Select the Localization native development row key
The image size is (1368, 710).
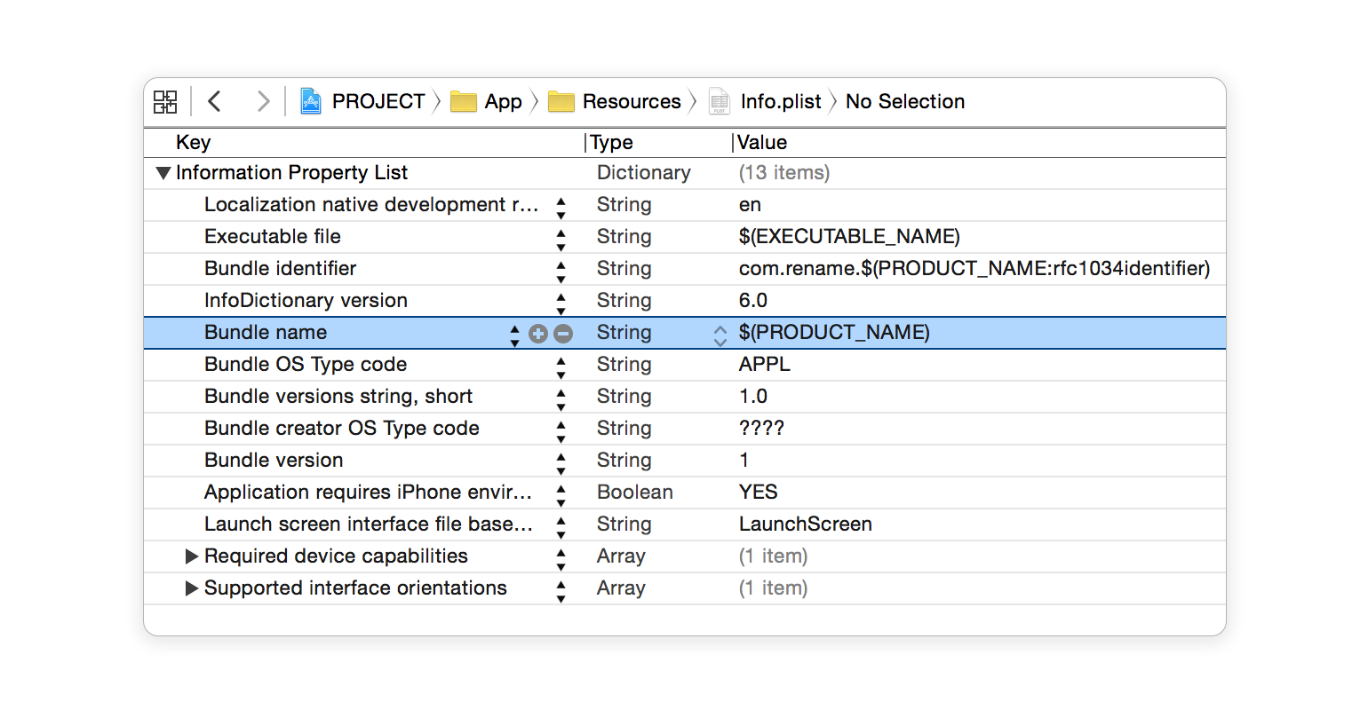click(x=371, y=205)
